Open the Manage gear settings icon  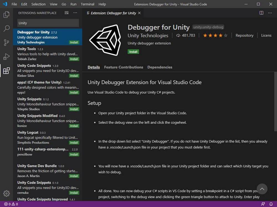pyautogui.click(x=6, y=193)
